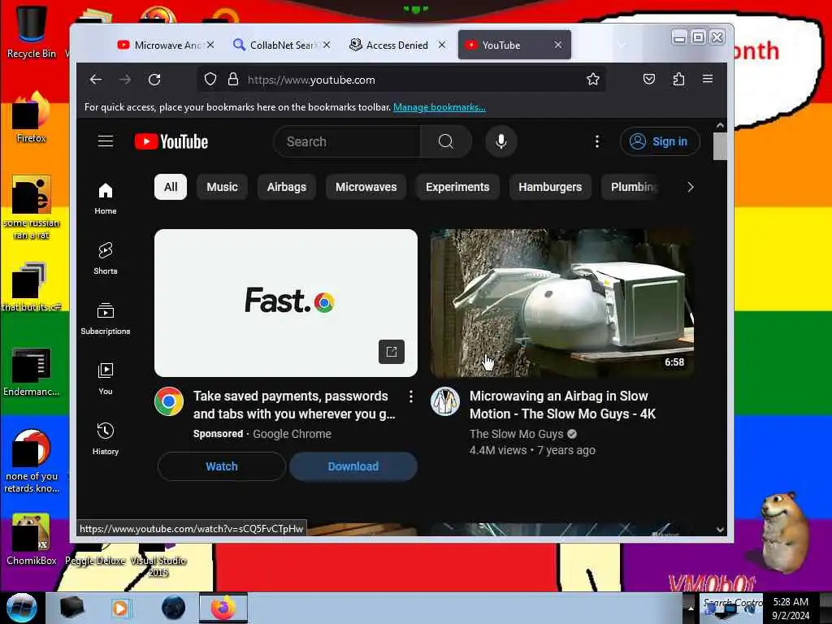The height and width of the screenshot is (624, 832).
Task: Open The Slow Mo Guys channel avatar
Action: pos(444,401)
